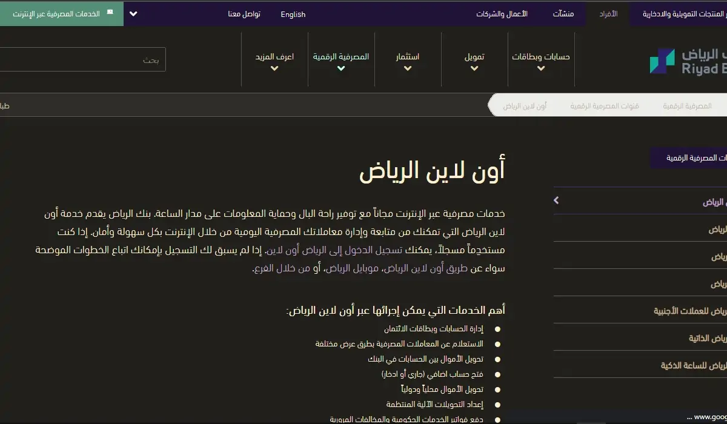Select the الأفراد segment tab
Viewport: 727px width, 424px height.
click(608, 13)
